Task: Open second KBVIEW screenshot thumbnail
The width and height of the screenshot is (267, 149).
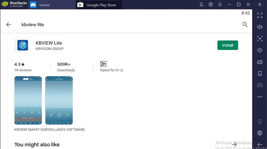Action: click(x=59, y=100)
